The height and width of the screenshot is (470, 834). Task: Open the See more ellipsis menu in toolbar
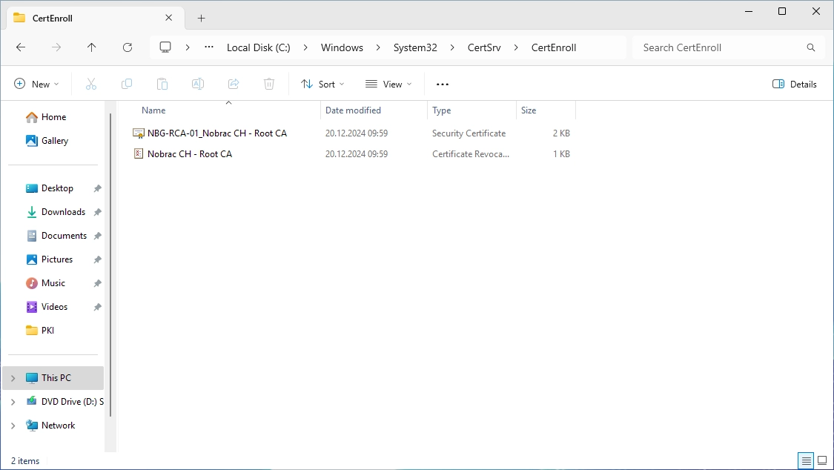442,84
